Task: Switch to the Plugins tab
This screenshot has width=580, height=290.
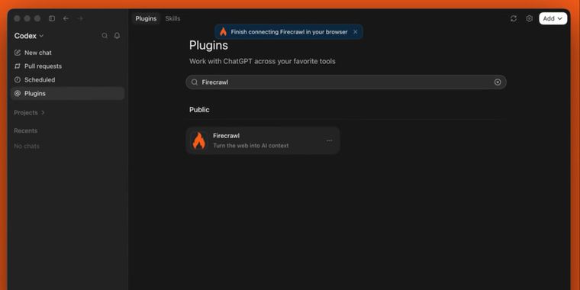Action: 146,18
